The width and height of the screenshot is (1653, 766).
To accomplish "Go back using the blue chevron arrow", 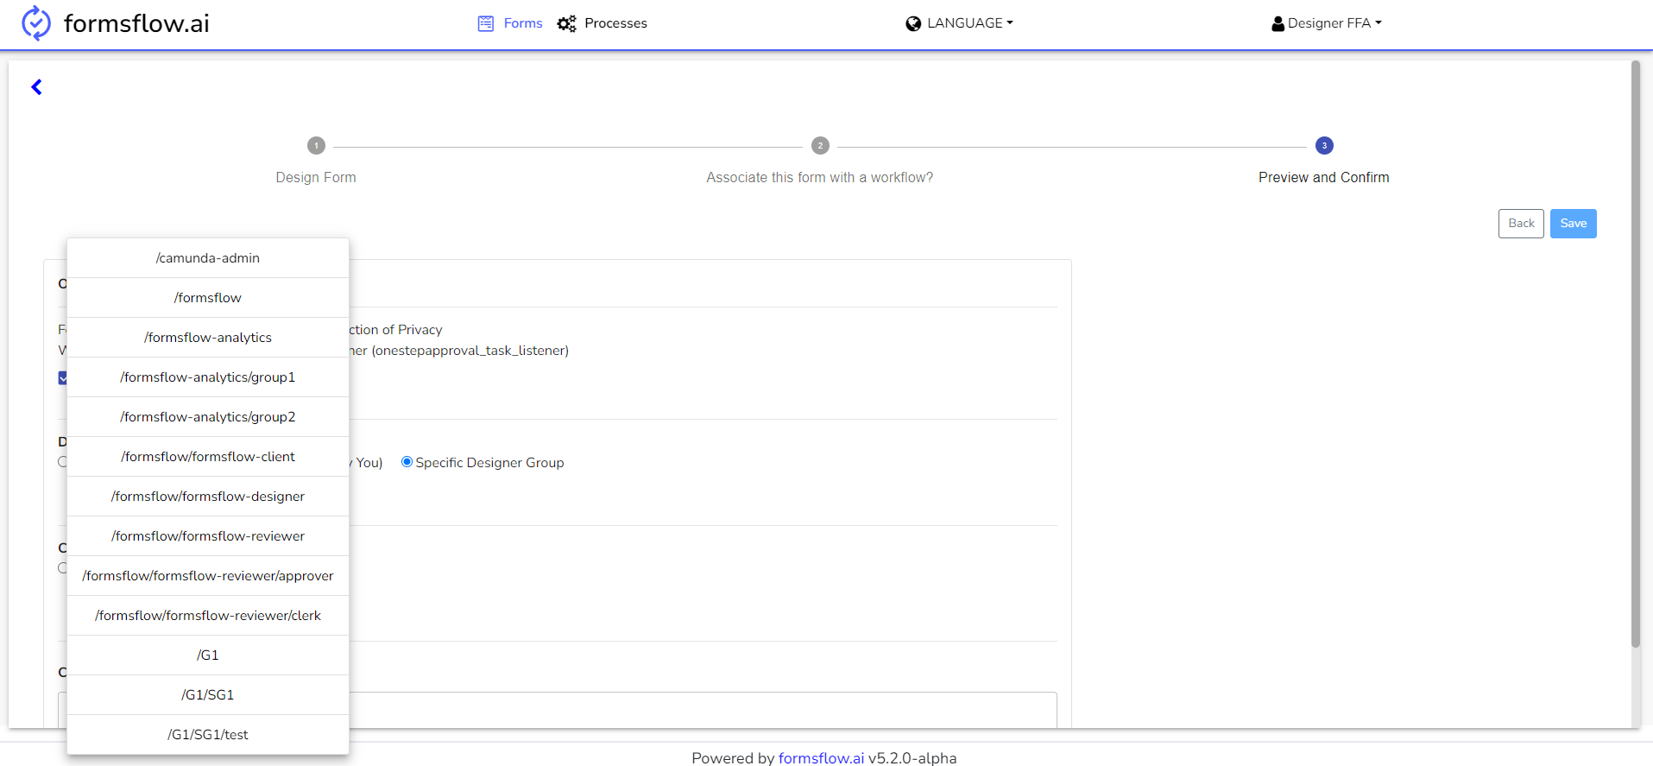I will [36, 87].
